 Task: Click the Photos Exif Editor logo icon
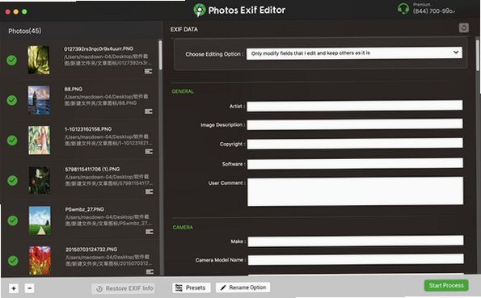coord(200,10)
